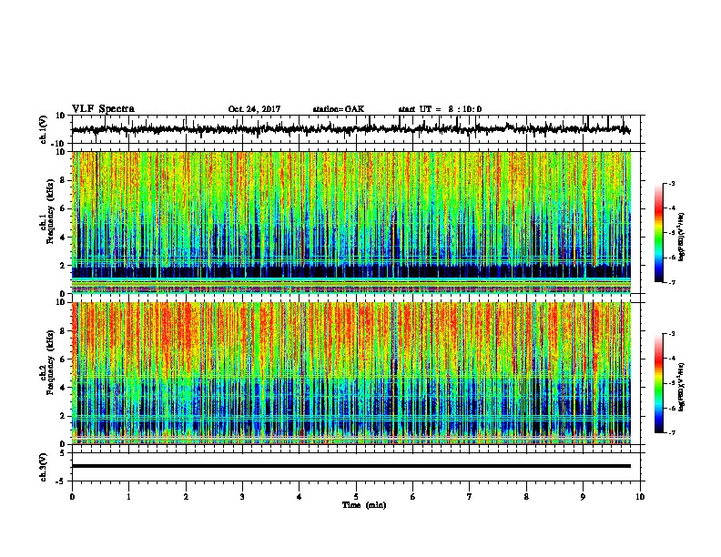Click the ch.1 spectrogram color scale bar
721x557 pixels.
(x=658, y=233)
